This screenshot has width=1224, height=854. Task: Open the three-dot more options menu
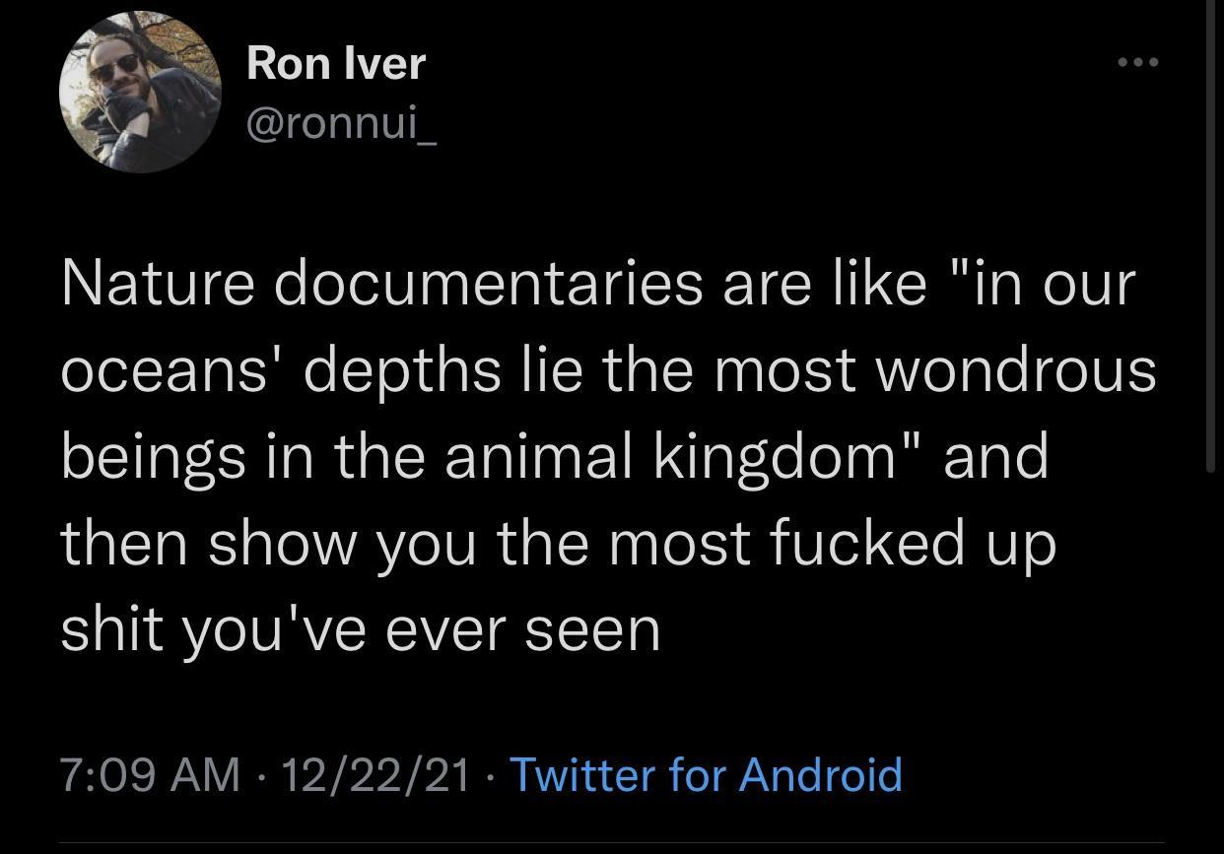pos(1138,62)
